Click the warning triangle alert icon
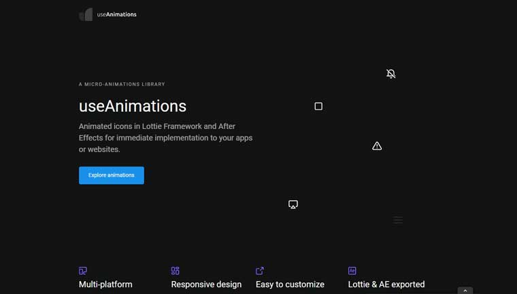Screen dimensions: 517x294 click(377, 146)
